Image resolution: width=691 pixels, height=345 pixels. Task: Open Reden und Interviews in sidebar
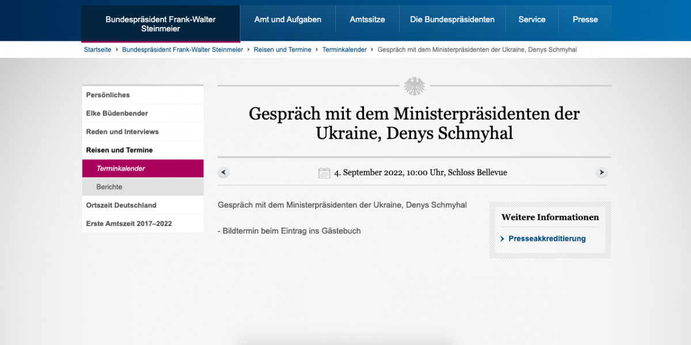(x=143, y=132)
